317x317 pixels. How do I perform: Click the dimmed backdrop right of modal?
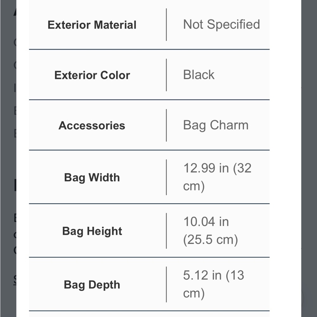(x=309, y=158)
